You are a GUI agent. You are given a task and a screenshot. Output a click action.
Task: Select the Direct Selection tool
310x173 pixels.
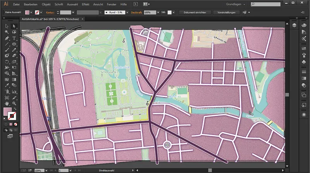click(x=14, y=26)
